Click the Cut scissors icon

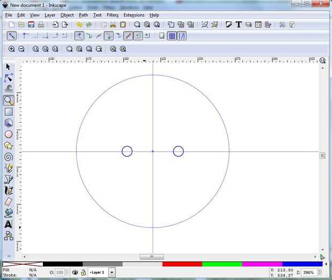click(113, 25)
